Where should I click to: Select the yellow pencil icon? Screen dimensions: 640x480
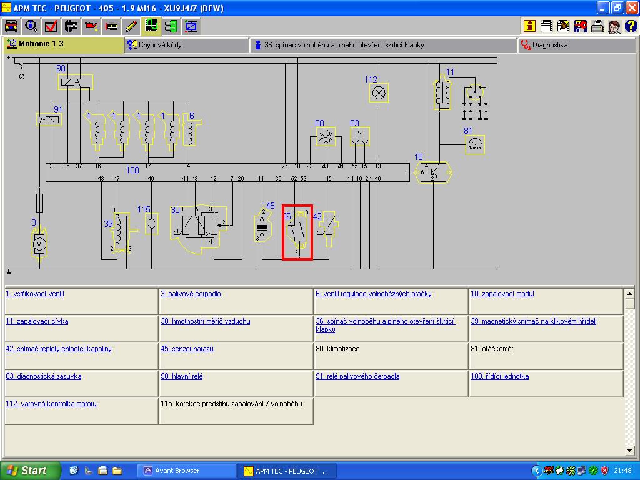131,26
